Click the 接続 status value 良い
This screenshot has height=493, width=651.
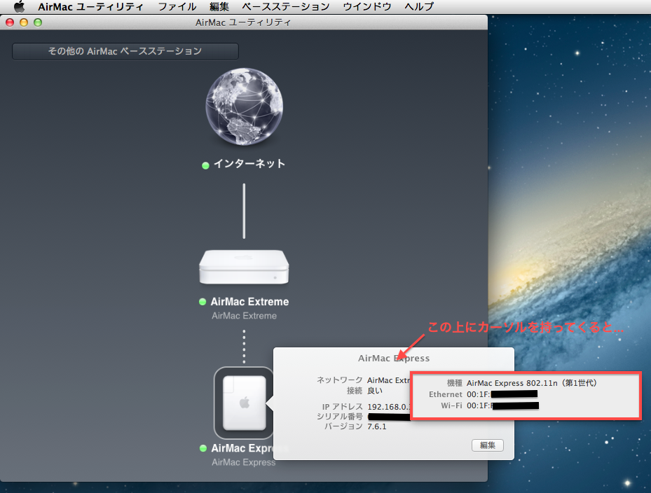(374, 391)
